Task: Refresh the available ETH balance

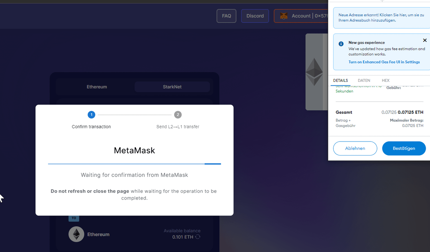Action: (198, 237)
